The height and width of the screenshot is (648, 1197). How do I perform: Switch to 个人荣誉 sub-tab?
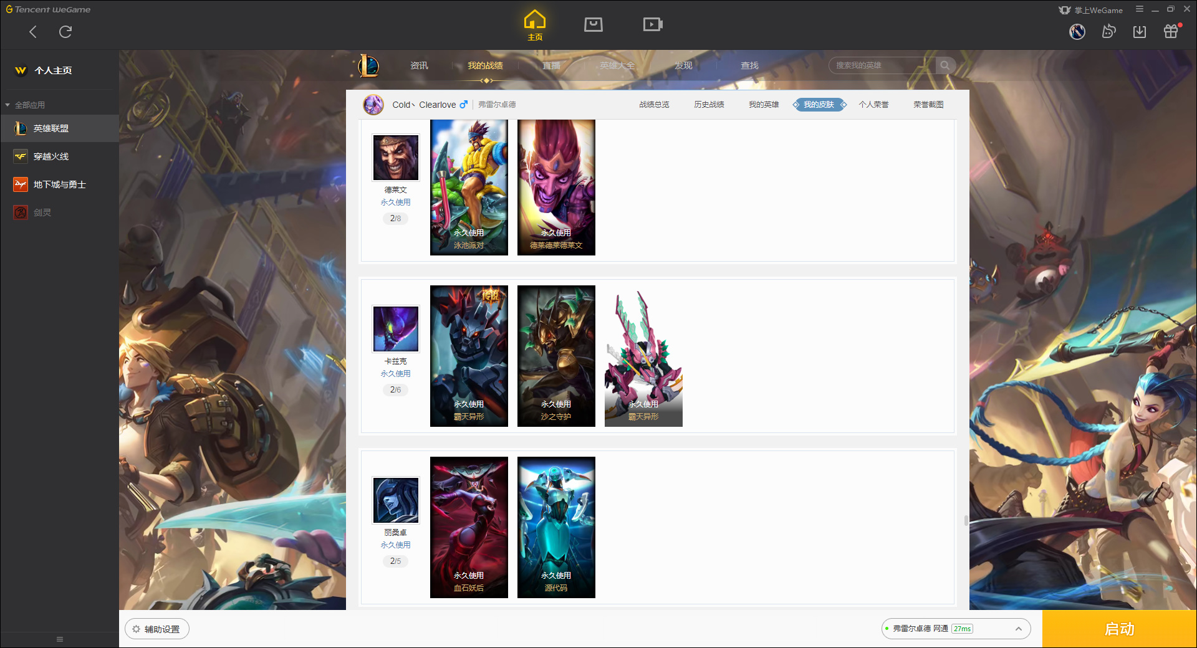(x=873, y=105)
